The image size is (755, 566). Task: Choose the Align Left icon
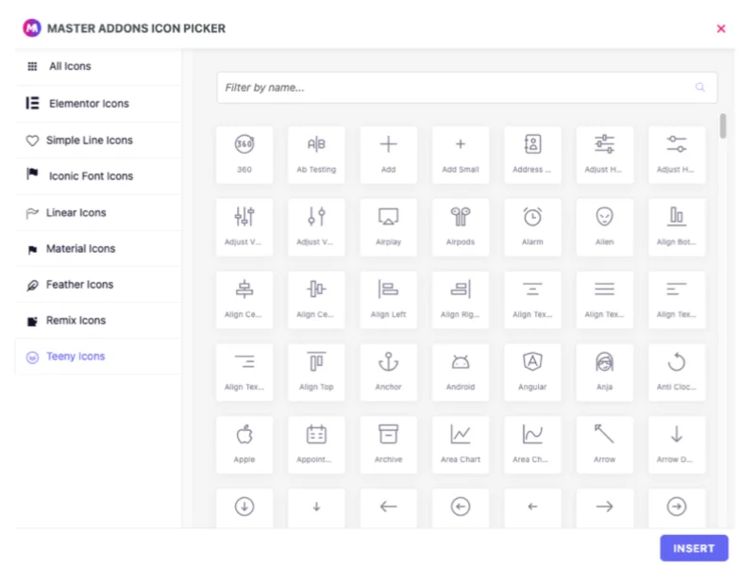388,300
